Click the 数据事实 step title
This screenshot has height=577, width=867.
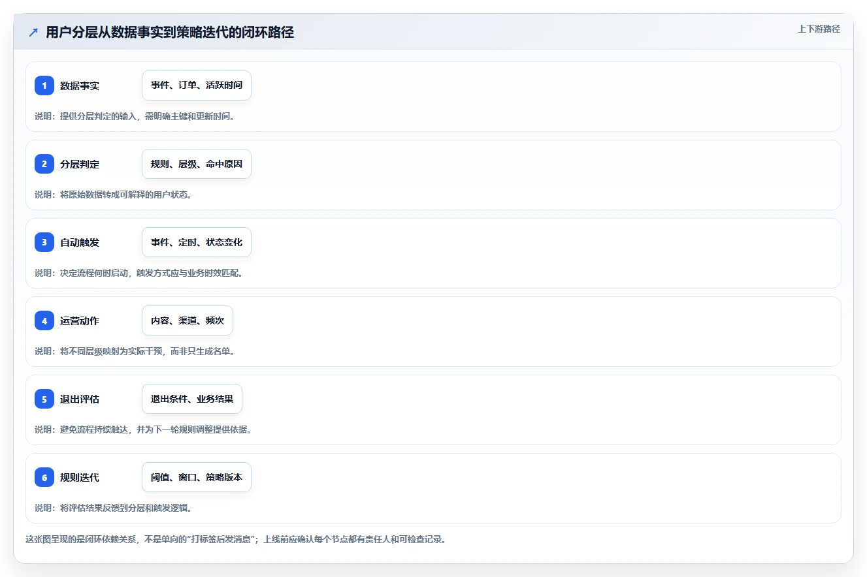80,86
